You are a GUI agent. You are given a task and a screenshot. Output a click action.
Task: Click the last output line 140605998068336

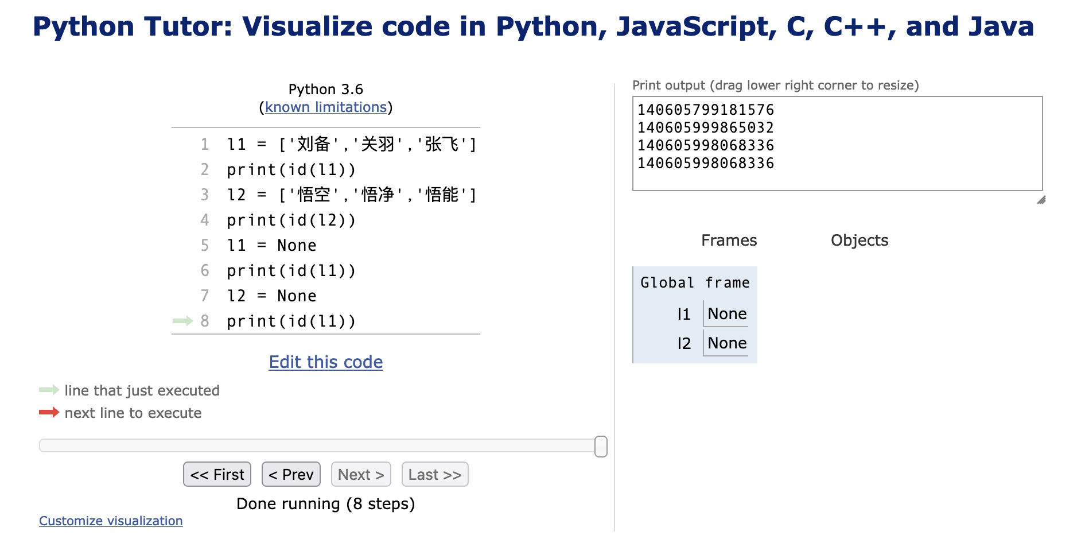point(706,163)
